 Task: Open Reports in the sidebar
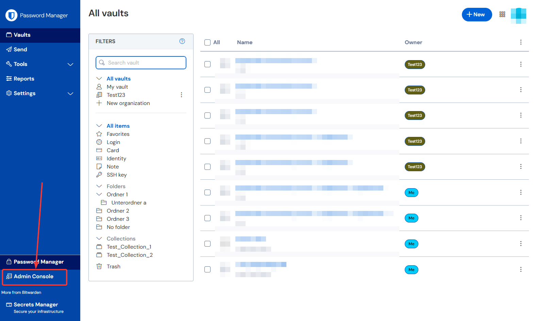[24, 79]
